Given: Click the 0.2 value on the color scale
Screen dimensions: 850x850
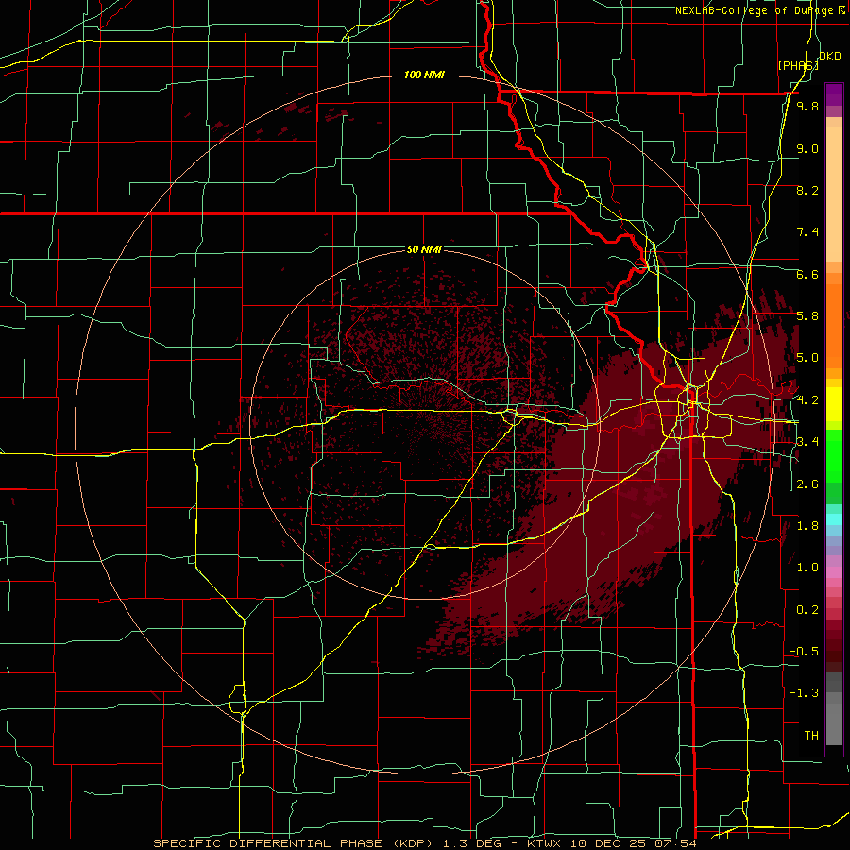Looking at the screenshot, I should tap(807, 610).
